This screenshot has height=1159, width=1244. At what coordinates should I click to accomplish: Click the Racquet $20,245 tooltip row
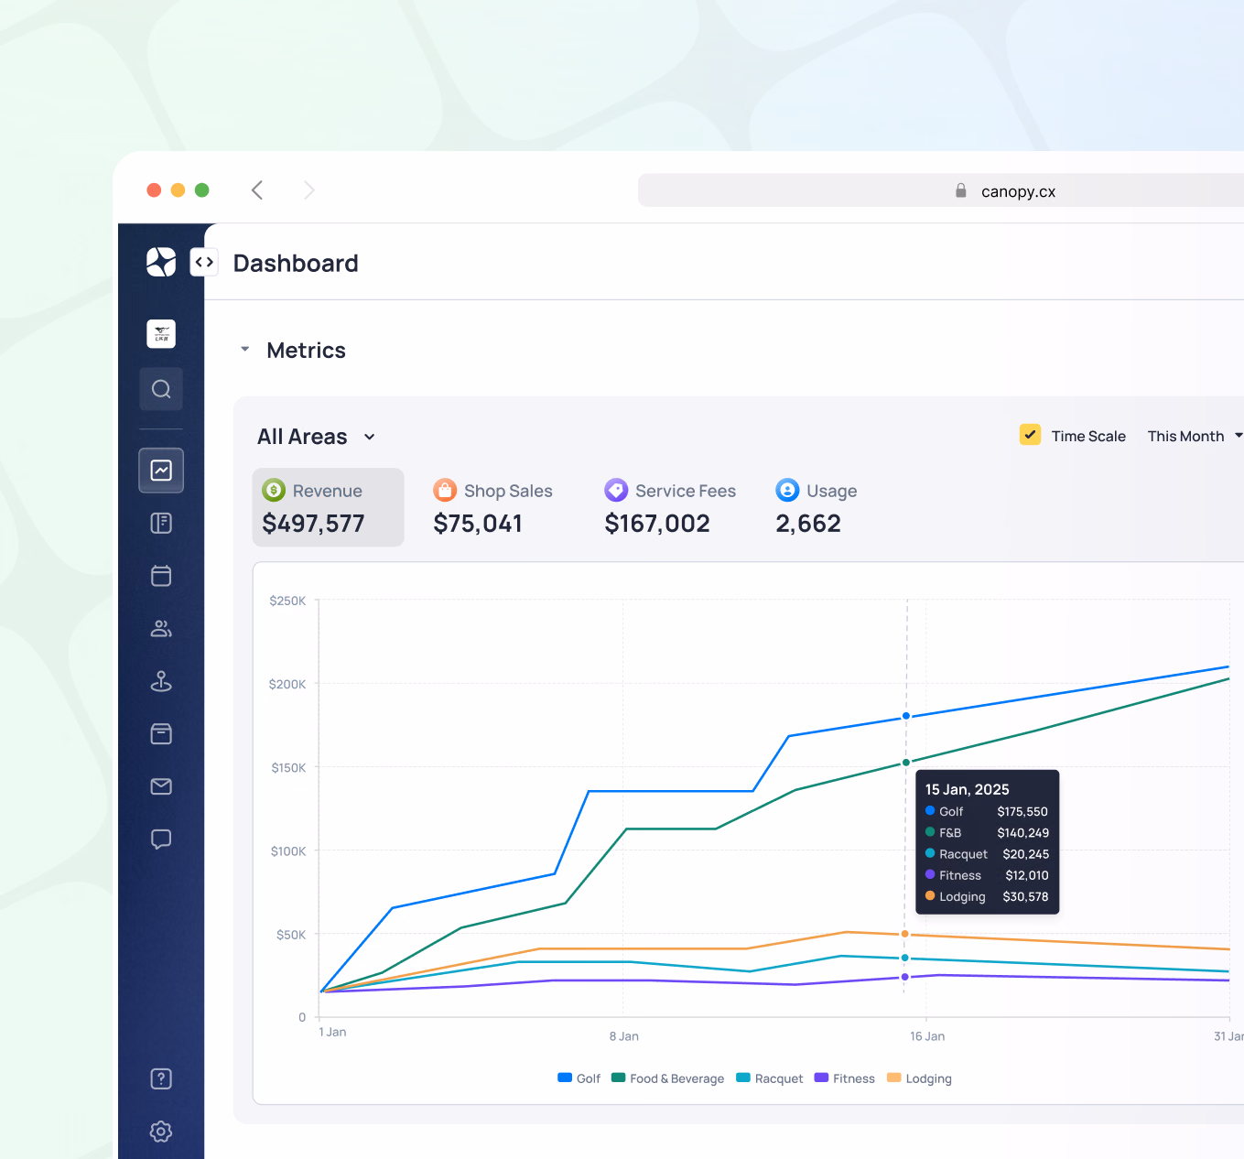pos(987,854)
